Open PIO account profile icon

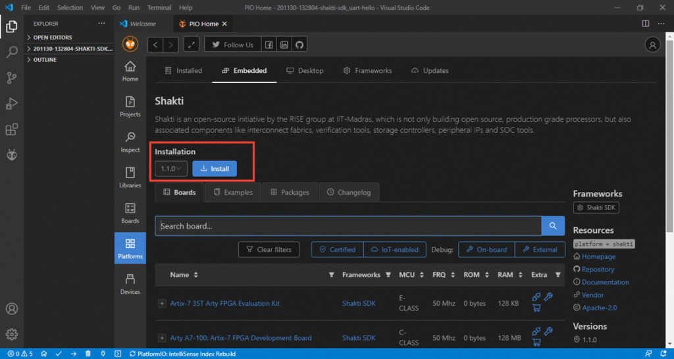(x=652, y=45)
